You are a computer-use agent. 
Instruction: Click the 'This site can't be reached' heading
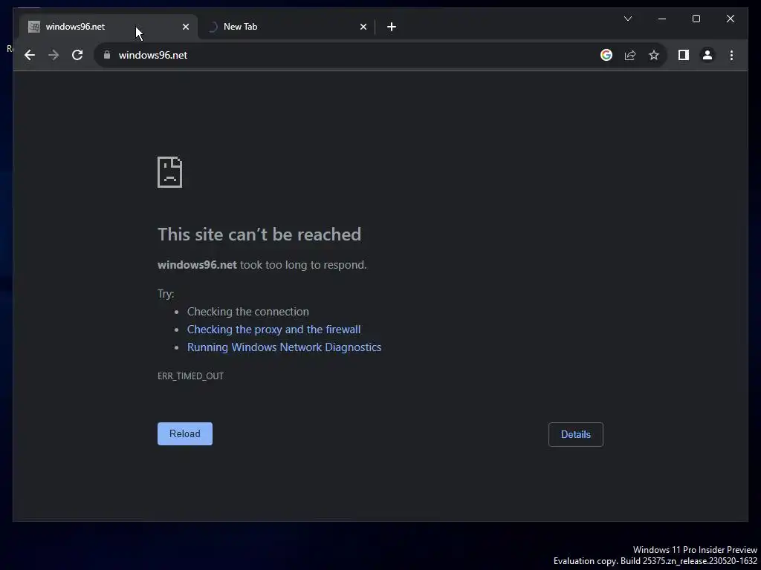tap(259, 235)
